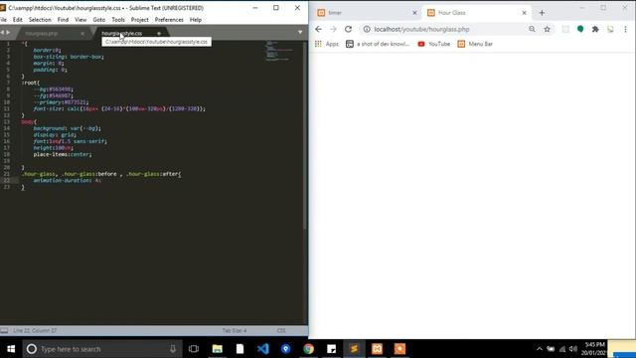This screenshot has height=358, width=636.
Task: Click the '.hour-glass' selector code line
Action: (x=101, y=174)
